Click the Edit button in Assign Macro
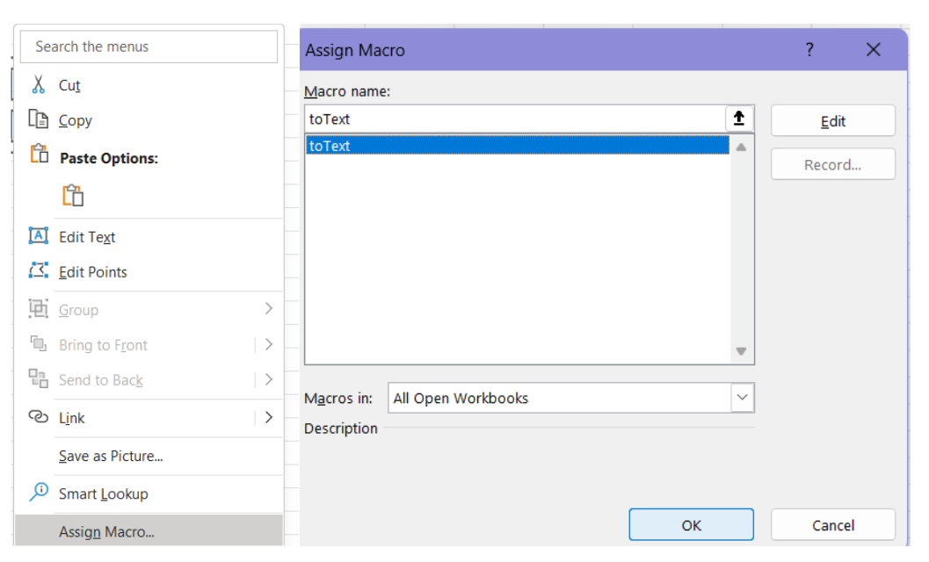This screenshot has width=929, height=562. pos(832,121)
